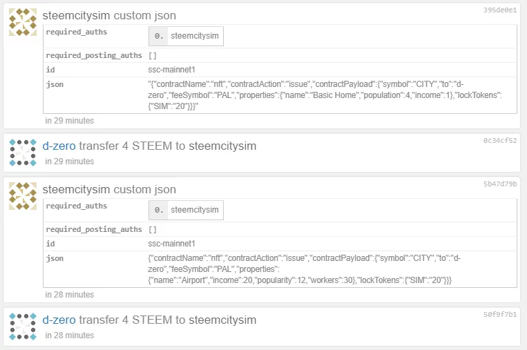Click the second steemcitysim custom json title

[x=109, y=189]
